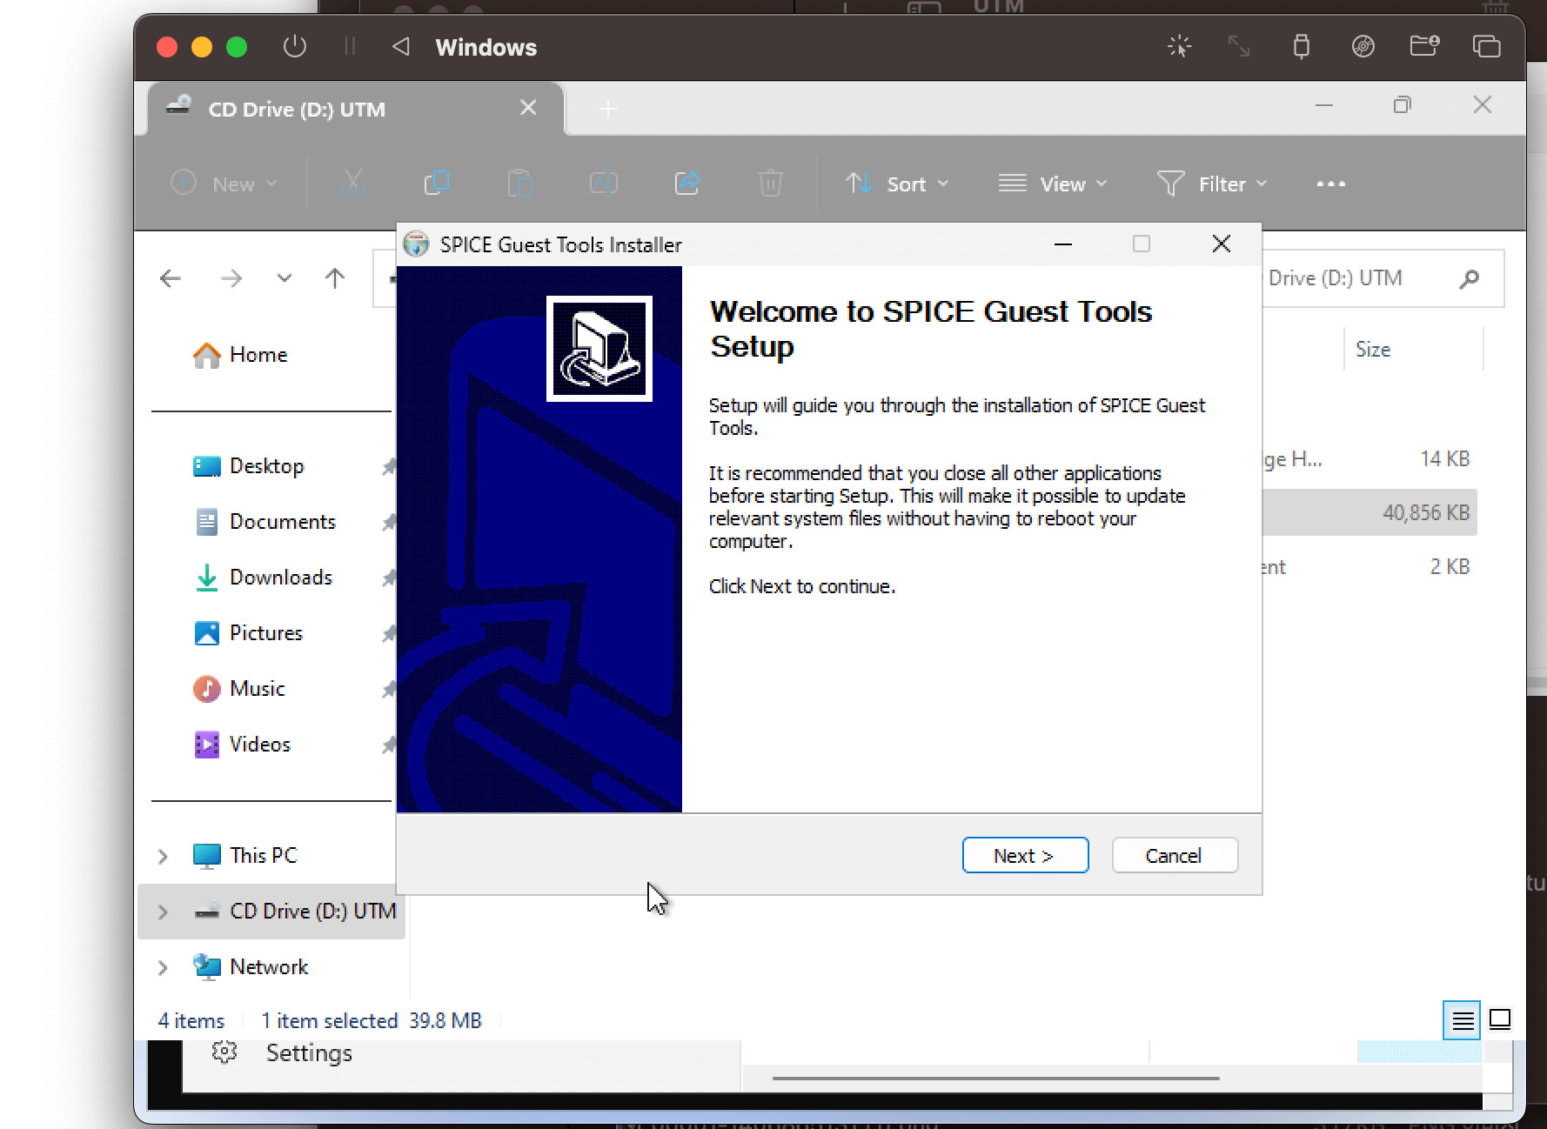Click Next in SPICE installer
1547x1129 pixels.
tap(1025, 855)
